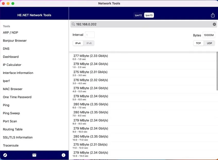Select IPv4 protocol
218x160 pixels.
(x=78, y=43)
